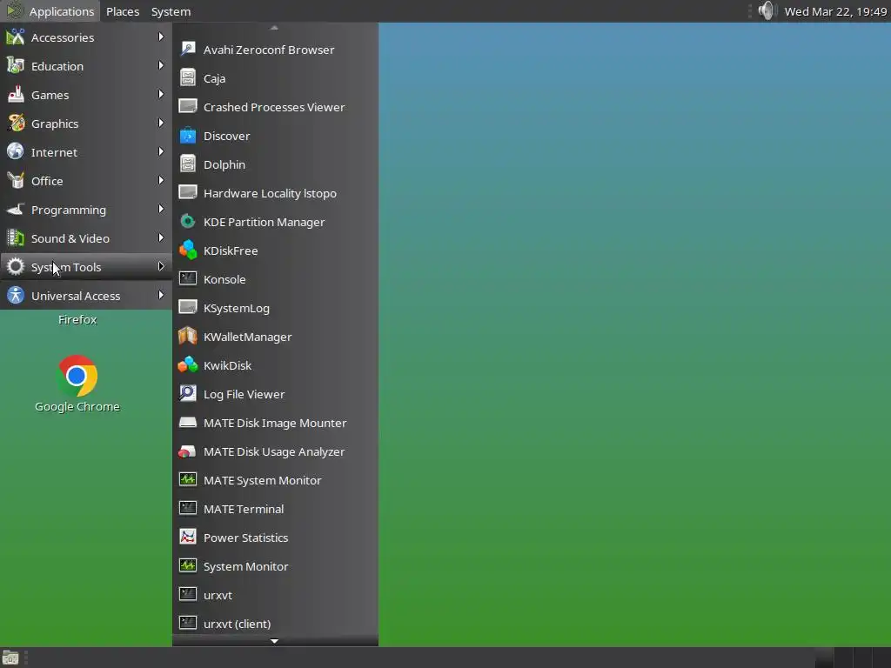Open the Dolphin file manager icon
This screenshot has height=668, width=891.
pyautogui.click(x=188, y=164)
